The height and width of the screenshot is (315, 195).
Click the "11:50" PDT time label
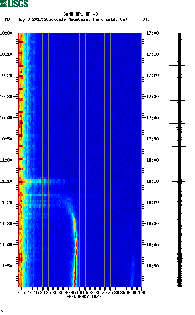6,266
